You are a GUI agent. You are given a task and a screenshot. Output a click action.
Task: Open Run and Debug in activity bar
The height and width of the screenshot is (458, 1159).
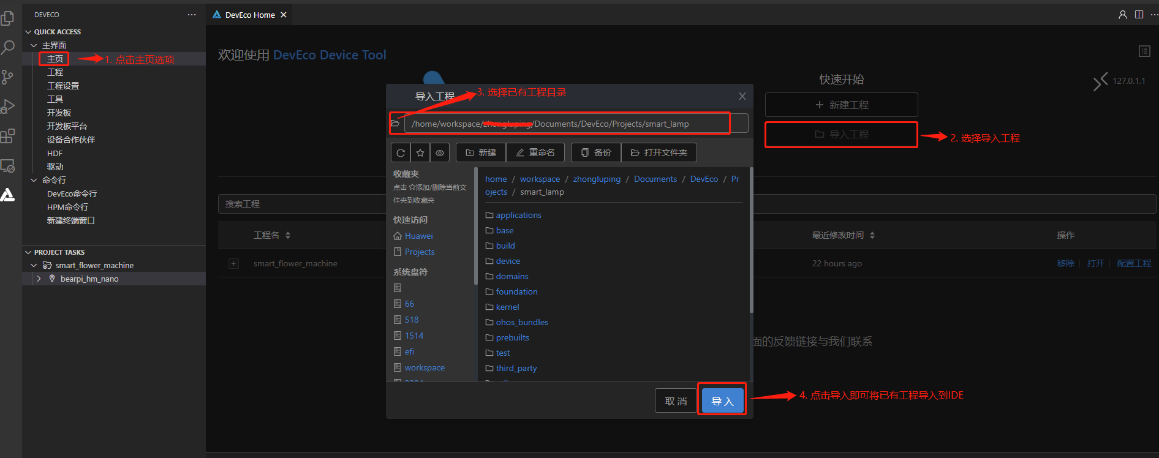7,107
